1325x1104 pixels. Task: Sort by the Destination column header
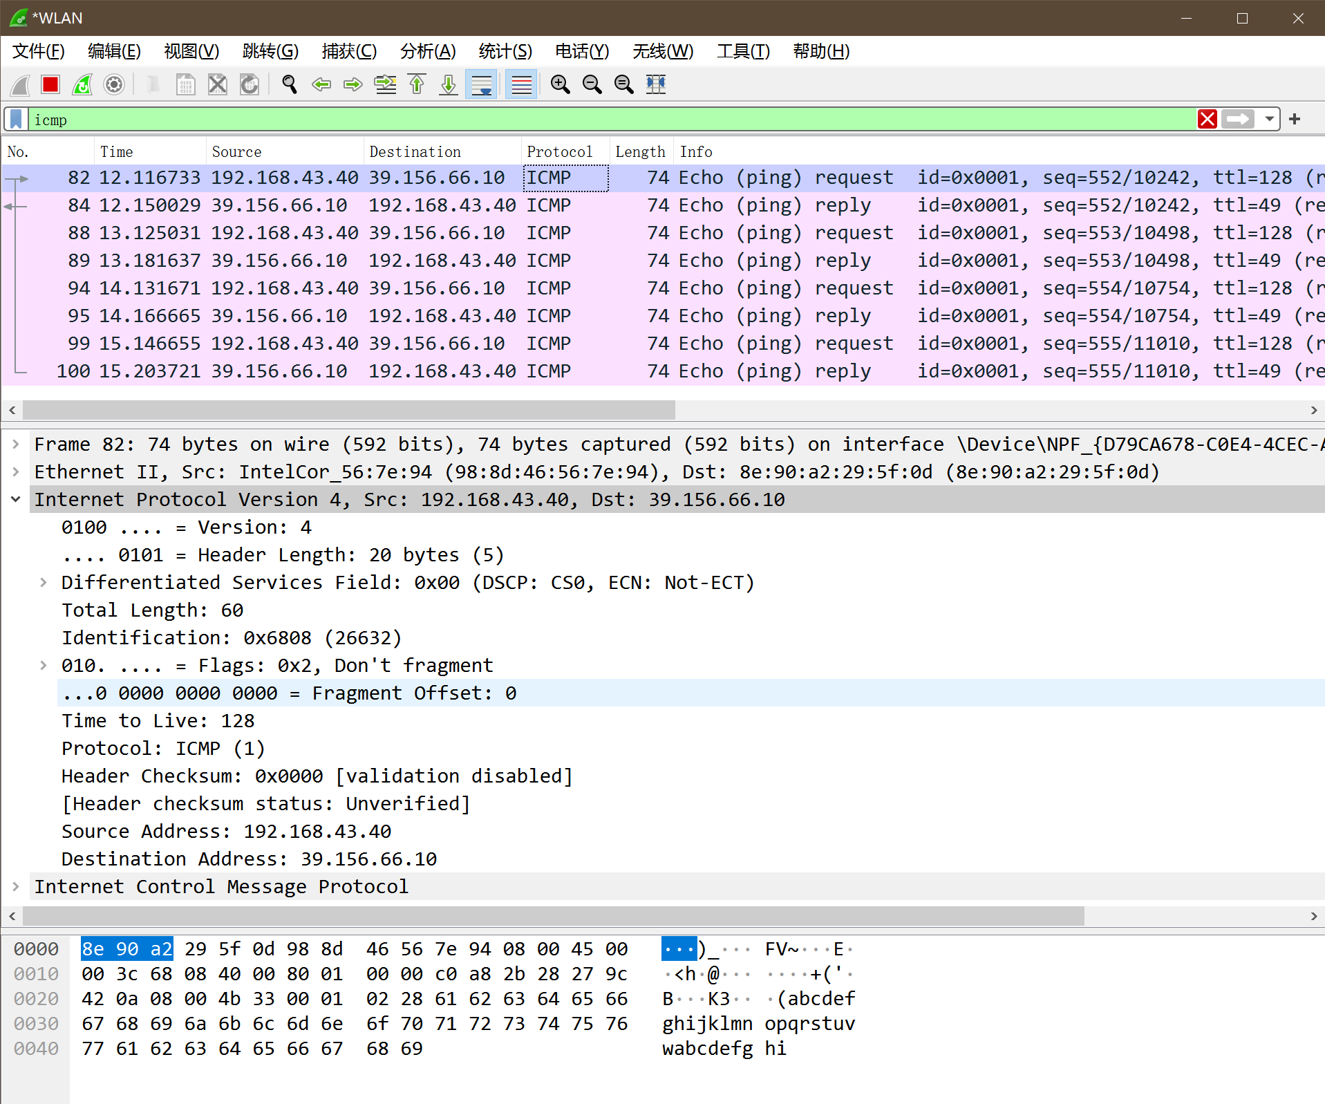(x=442, y=151)
